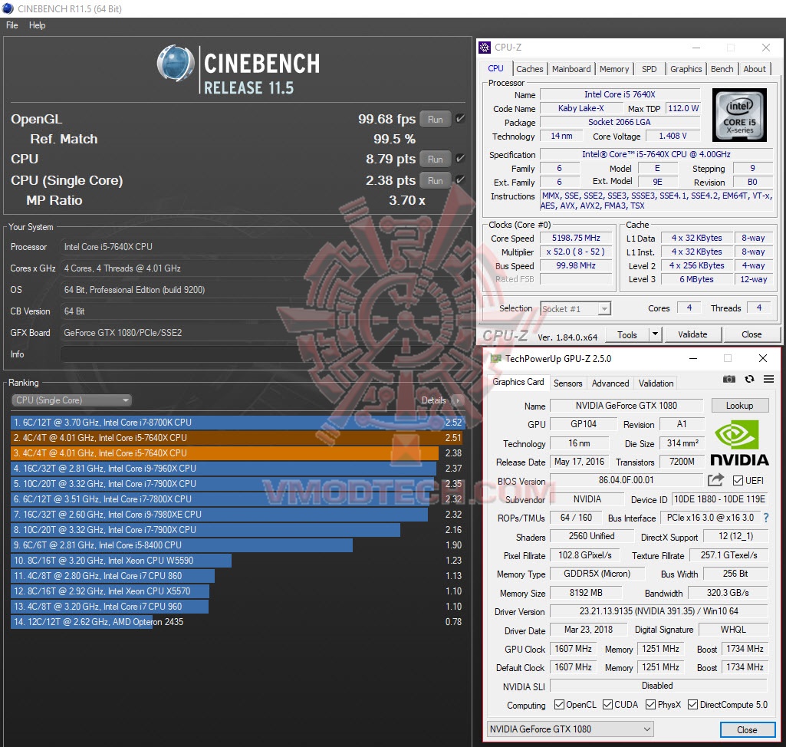The image size is (786, 747).
Task: Toggle the CUDA checkbox
Action: click(607, 704)
